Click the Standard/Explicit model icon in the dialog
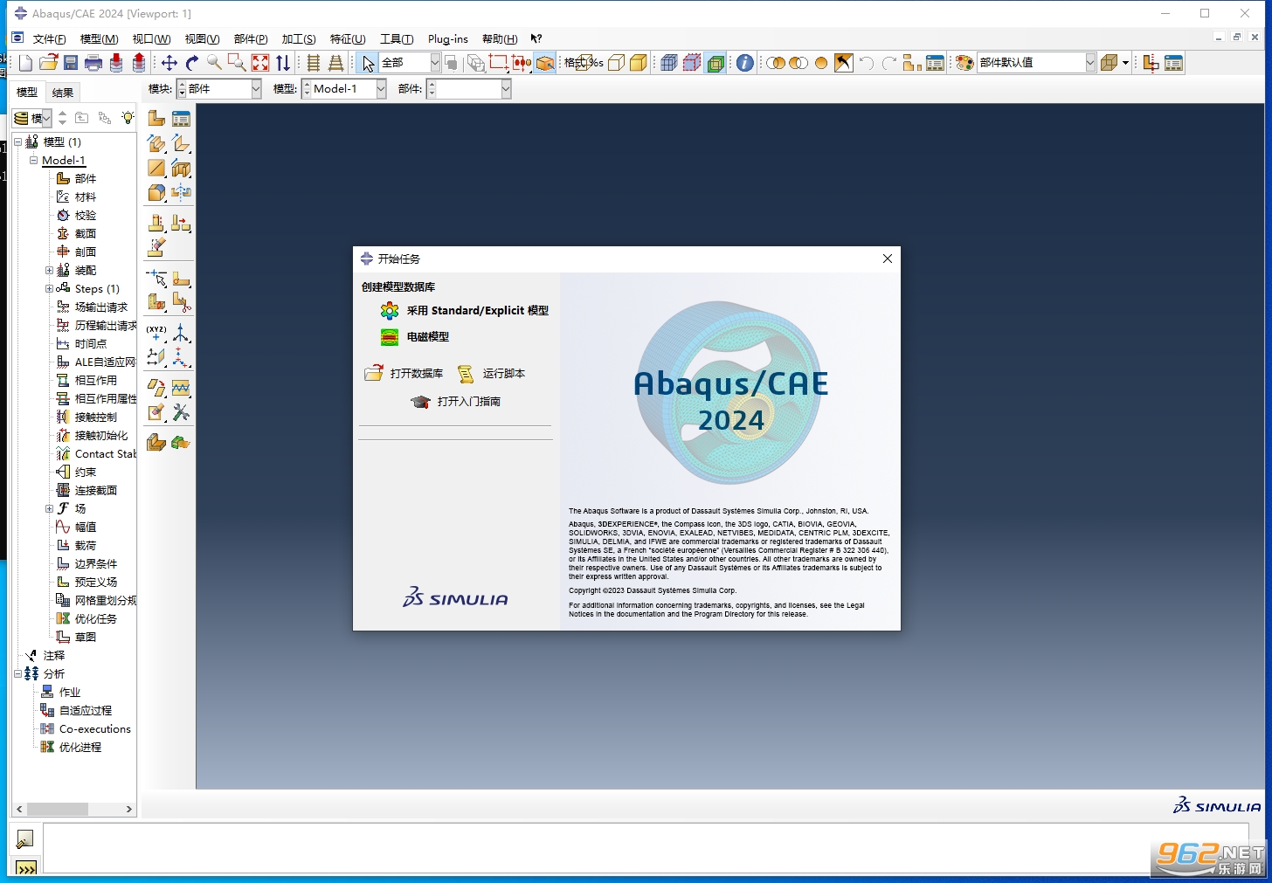Image resolution: width=1272 pixels, height=883 pixels. 390,311
